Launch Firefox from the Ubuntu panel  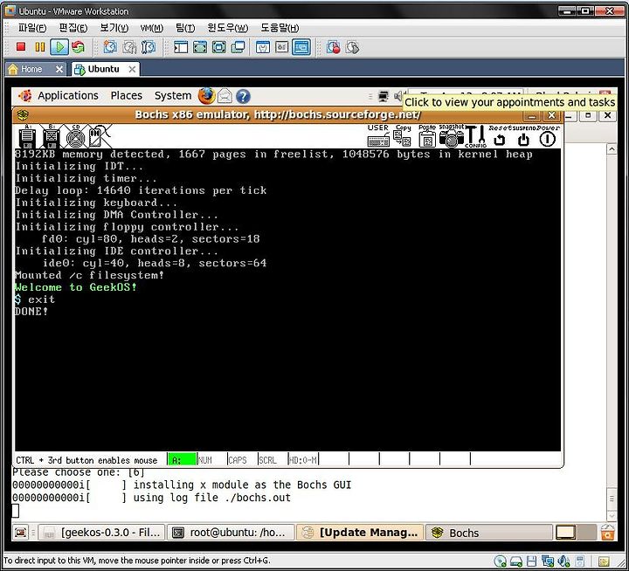click(x=206, y=96)
